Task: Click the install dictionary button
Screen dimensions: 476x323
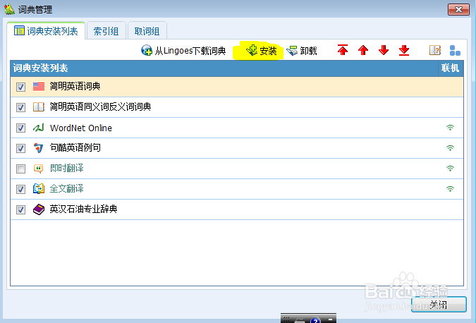Action: (261, 50)
